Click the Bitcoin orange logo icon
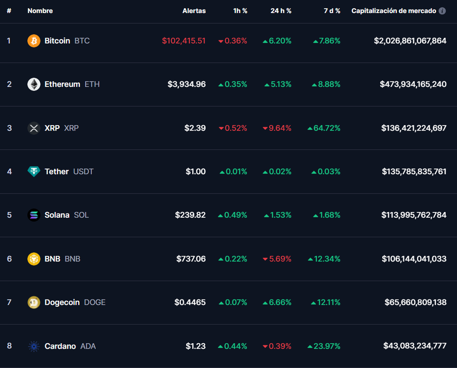Image resolution: width=457 pixels, height=368 pixels. [34, 41]
